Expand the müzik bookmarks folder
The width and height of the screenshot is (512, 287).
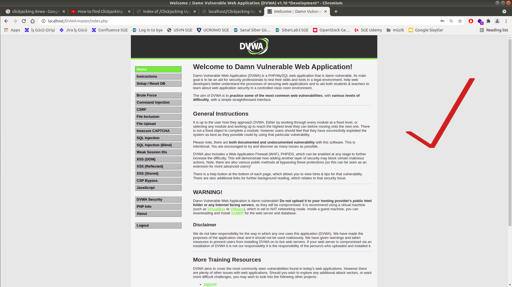pyautogui.click(x=395, y=30)
